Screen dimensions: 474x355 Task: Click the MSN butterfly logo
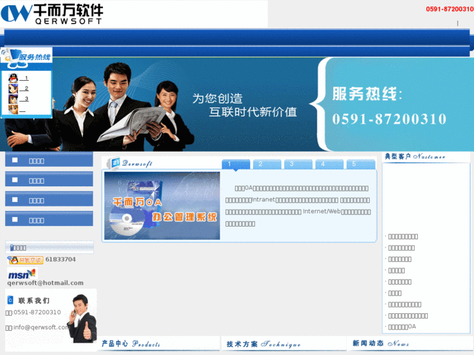click(22, 274)
